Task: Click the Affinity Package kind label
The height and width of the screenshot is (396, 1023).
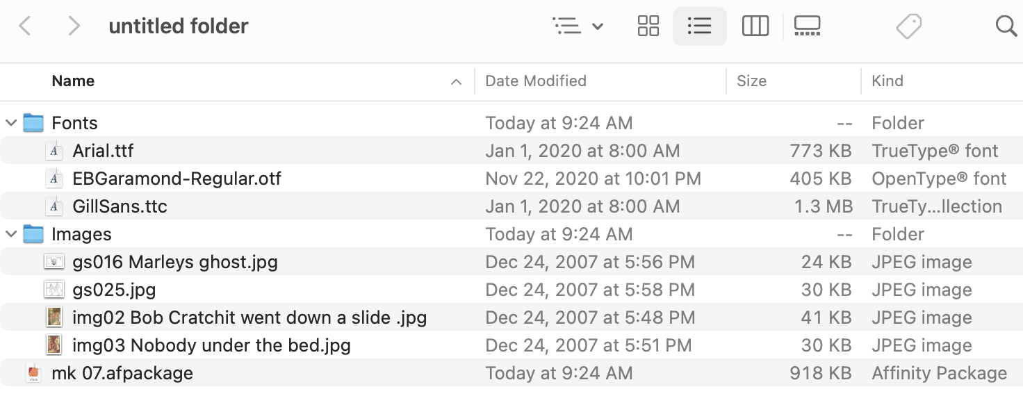Action: point(940,373)
